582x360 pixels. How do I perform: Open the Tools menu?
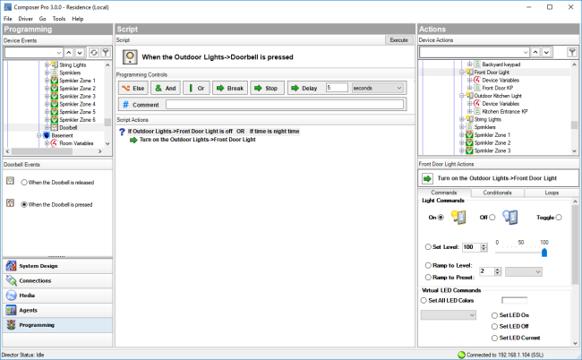59,19
